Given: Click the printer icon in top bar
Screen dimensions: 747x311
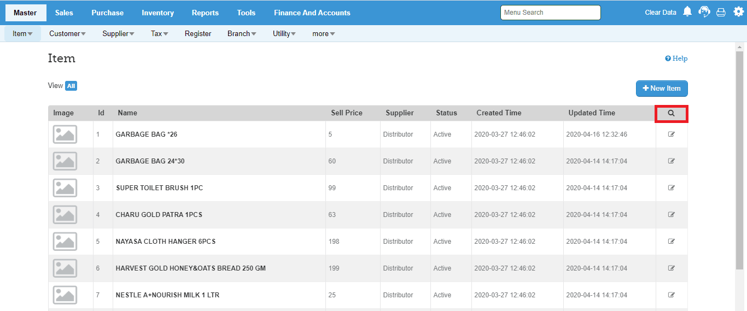Looking at the screenshot, I should pos(721,12).
